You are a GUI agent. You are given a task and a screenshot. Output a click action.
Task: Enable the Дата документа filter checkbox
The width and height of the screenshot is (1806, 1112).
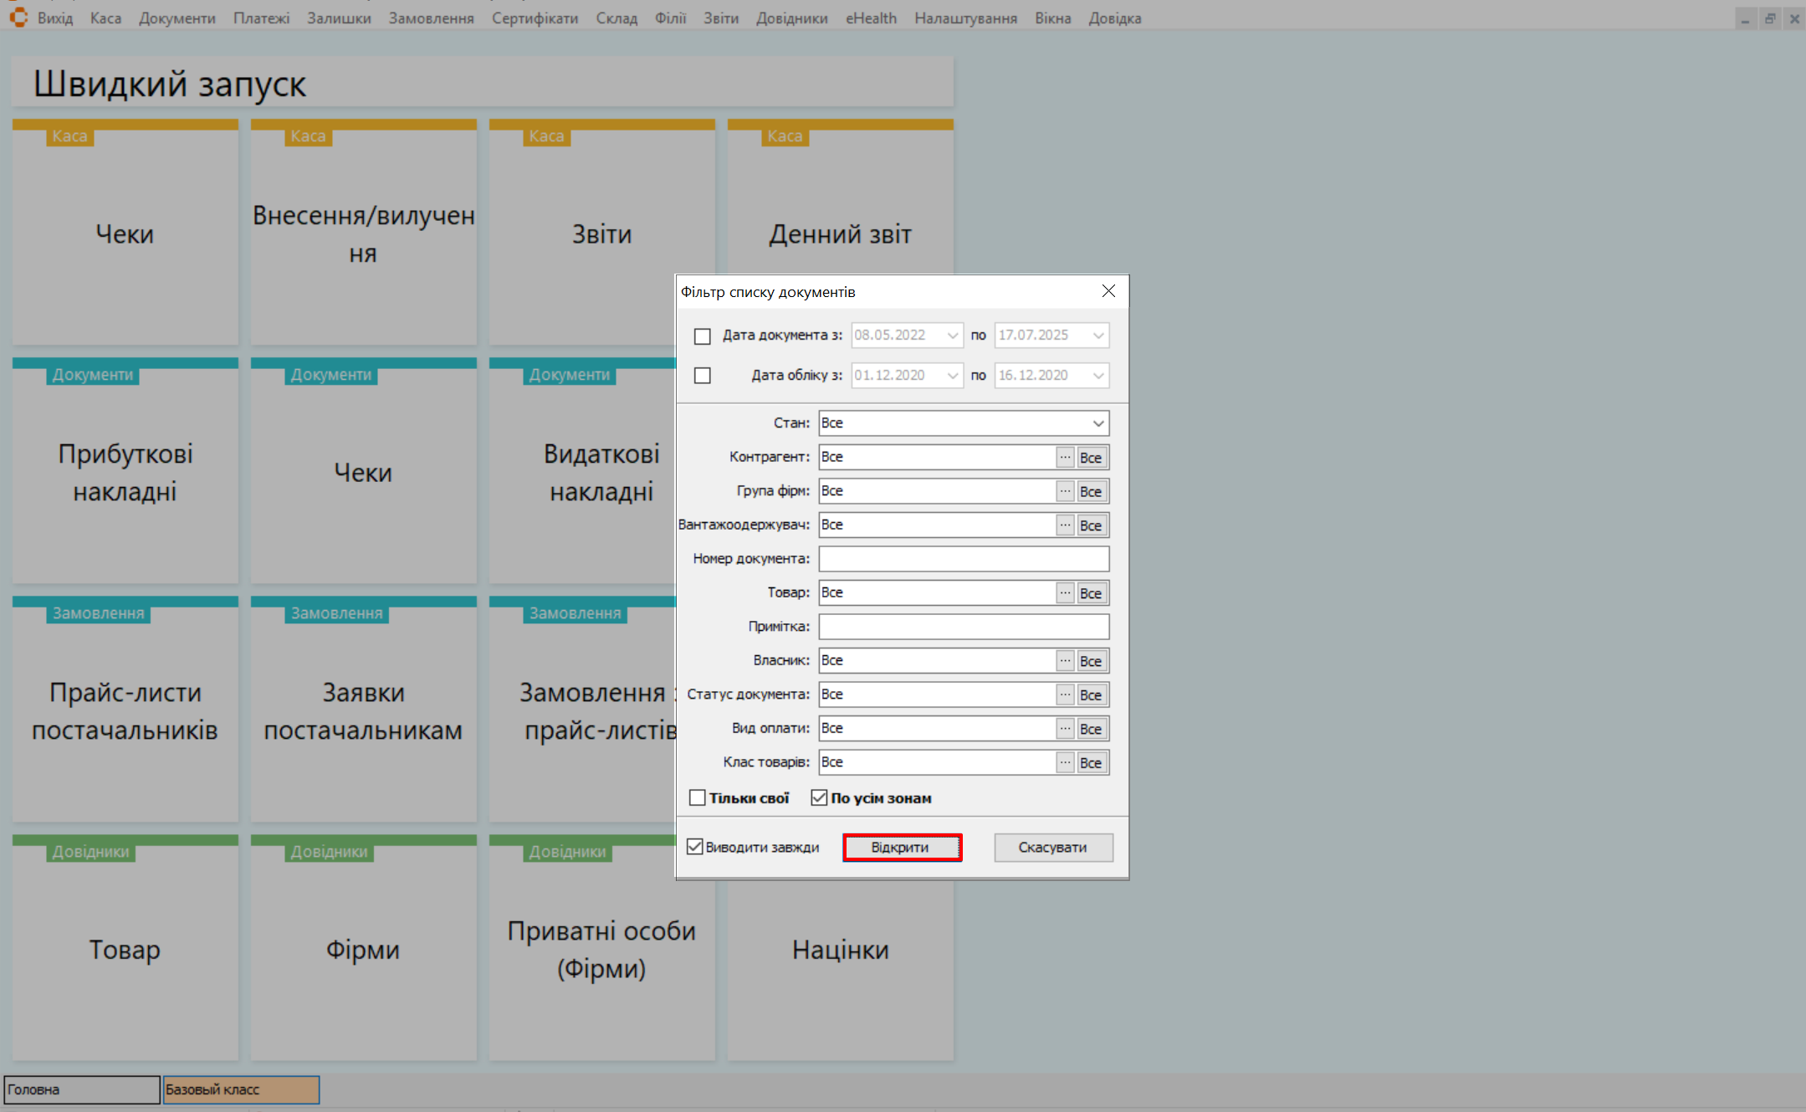tap(703, 336)
